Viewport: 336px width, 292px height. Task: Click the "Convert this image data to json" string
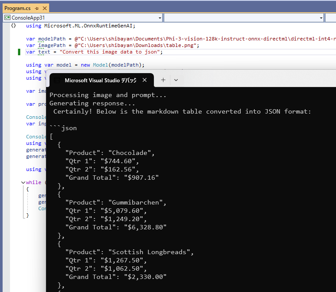[110, 52]
